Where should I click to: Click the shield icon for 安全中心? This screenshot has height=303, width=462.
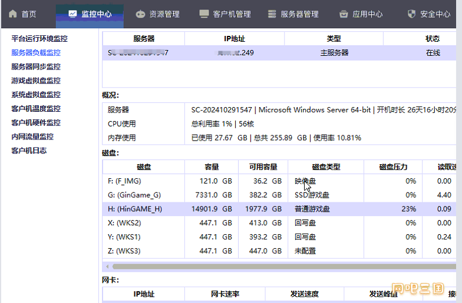tap(411, 14)
